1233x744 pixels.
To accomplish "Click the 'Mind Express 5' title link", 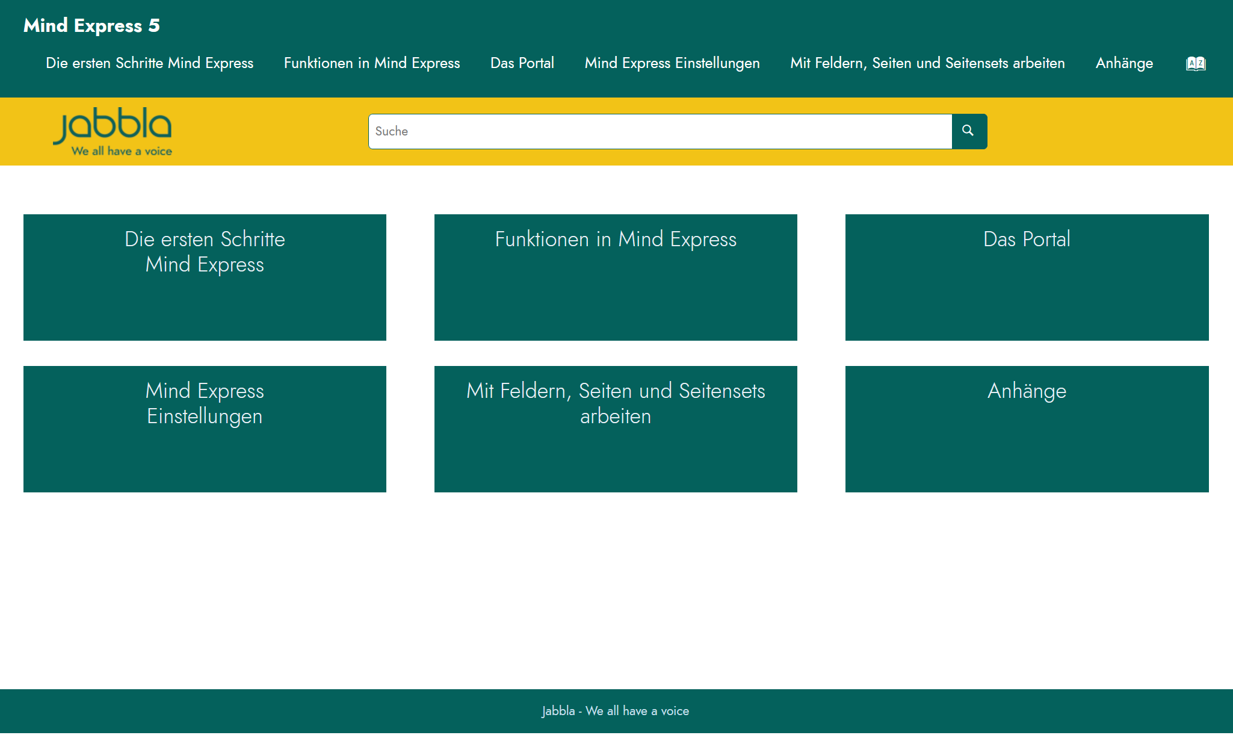I will (x=91, y=25).
